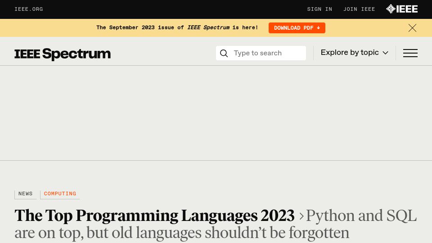Expand the Explore by topic dropdown

point(354,53)
